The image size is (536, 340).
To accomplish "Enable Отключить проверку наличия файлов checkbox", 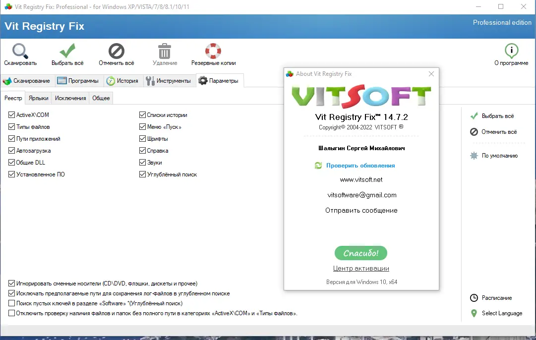I will [x=11, y=313].
